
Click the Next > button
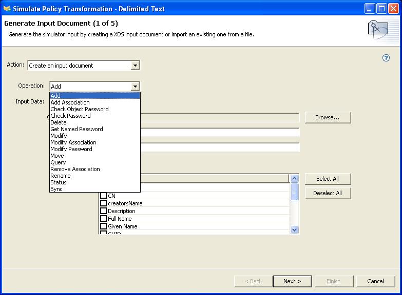coord(292,281)
